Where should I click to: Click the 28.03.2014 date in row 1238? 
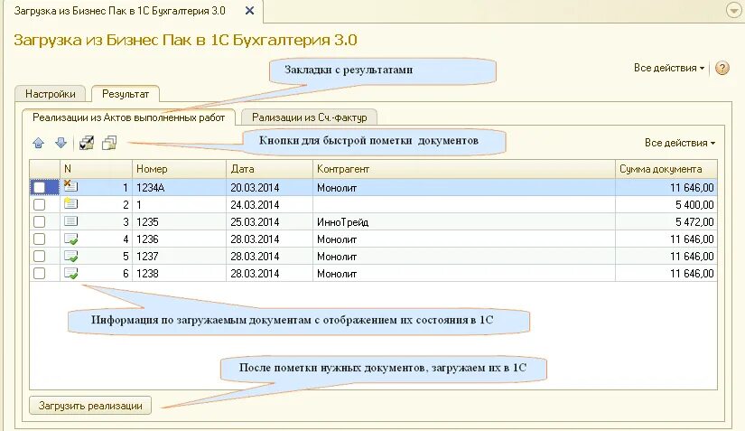[269, 273]
